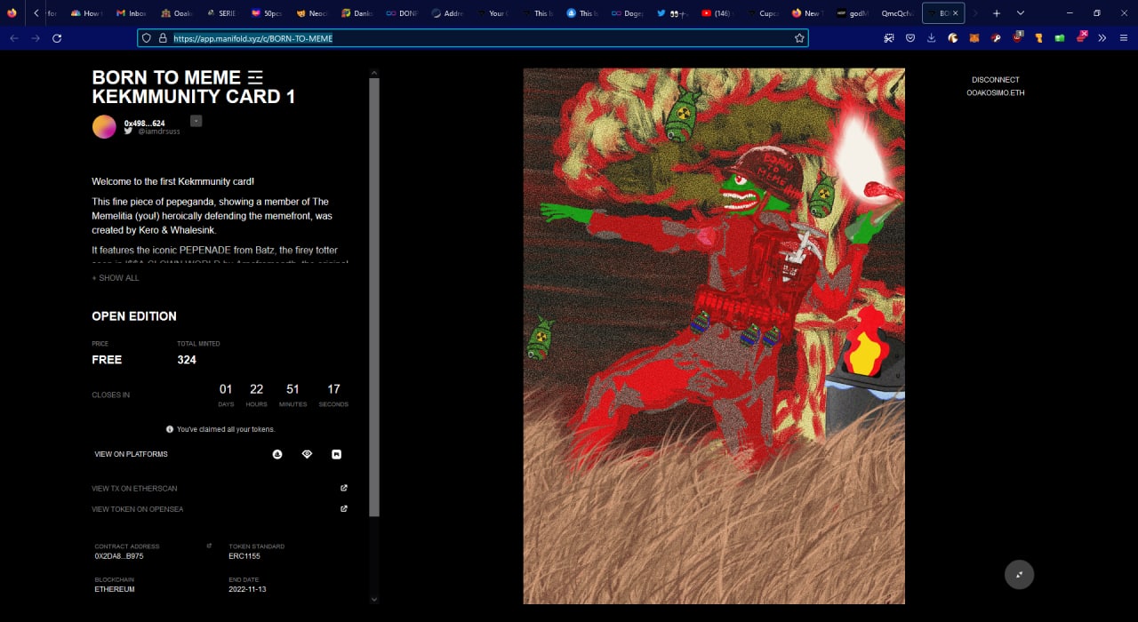Open the uBlock extension icon with badge
The image size is (1138, 622).
[1018, 37]
